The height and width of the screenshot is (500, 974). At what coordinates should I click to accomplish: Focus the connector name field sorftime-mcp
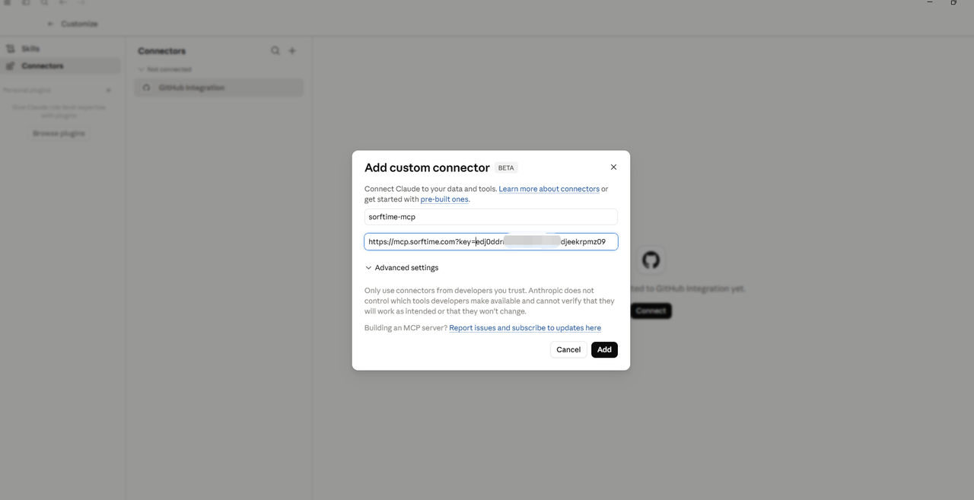[x=491, y=217]
